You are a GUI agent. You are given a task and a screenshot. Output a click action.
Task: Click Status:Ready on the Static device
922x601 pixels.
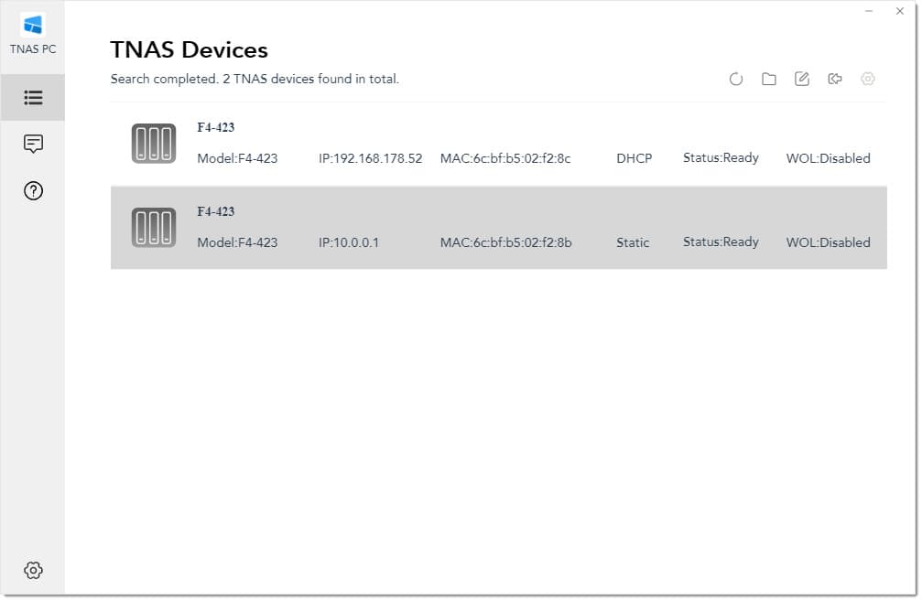(721, 242)
